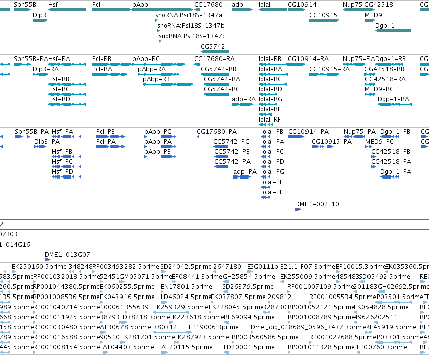Open the CG10914-PA protein label
This screenshot has height=355, width=429.
click(309, 132)
